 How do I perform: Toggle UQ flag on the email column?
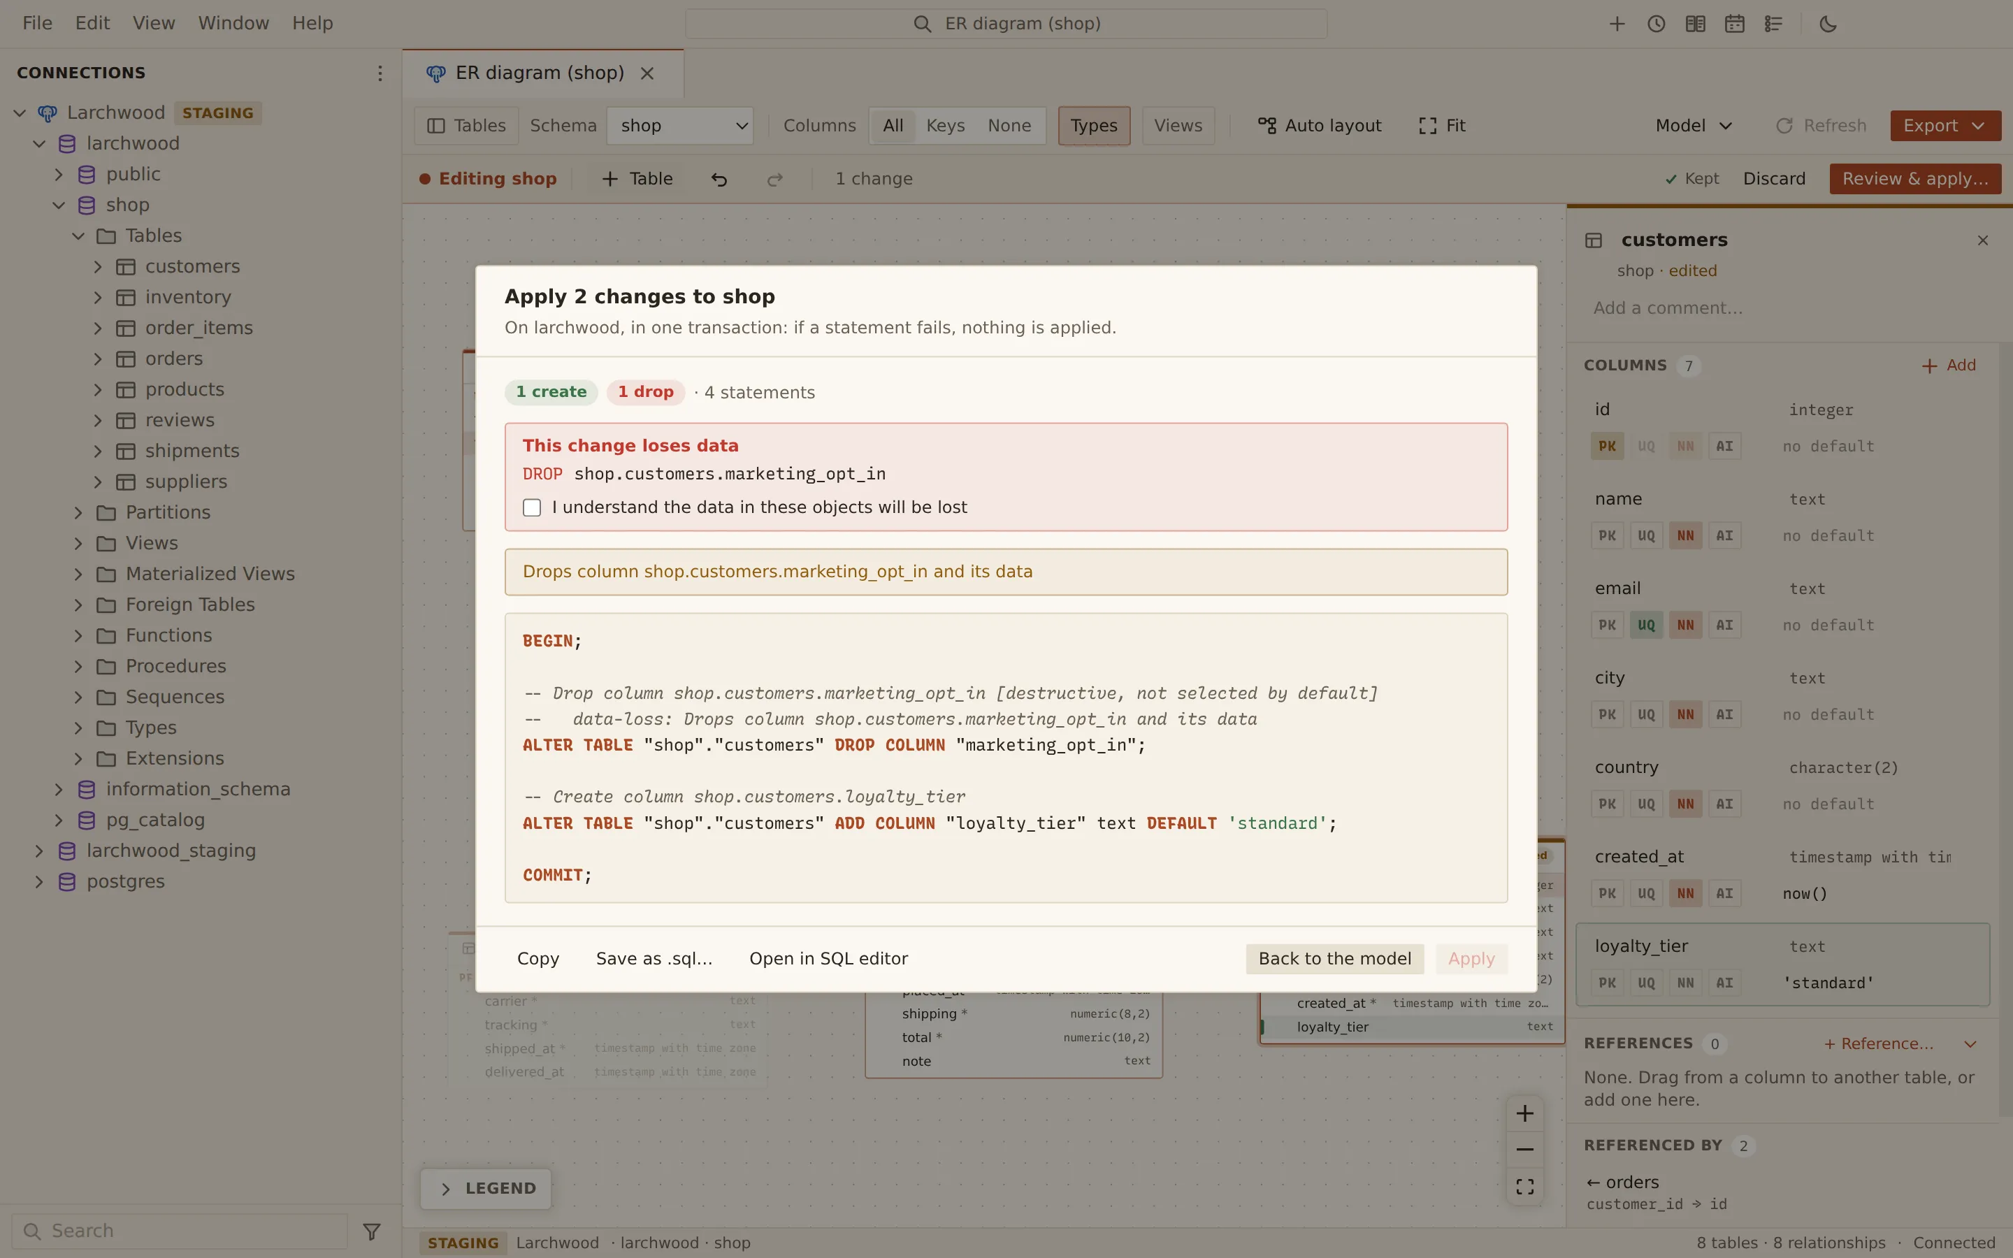1646,625
